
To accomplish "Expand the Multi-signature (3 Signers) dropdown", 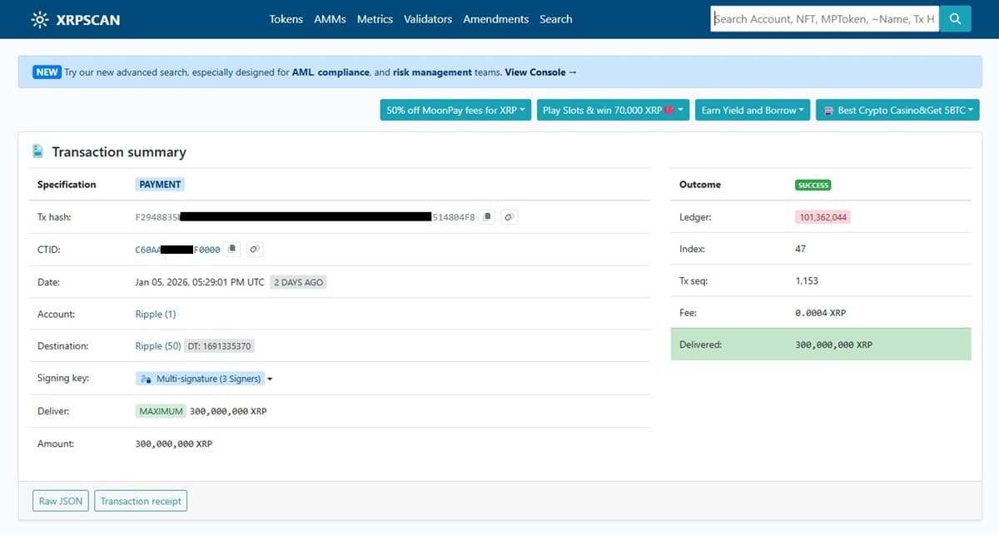I will tap(270, 378).
